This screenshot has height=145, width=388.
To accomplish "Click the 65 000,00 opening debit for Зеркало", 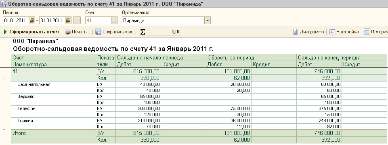I will tap(138, 96).
